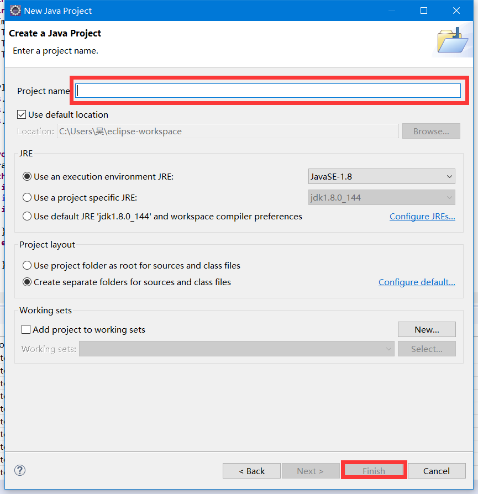Uncheck Use default location checkbox
This screenshot has width=478, height=494.
(22, 114)
